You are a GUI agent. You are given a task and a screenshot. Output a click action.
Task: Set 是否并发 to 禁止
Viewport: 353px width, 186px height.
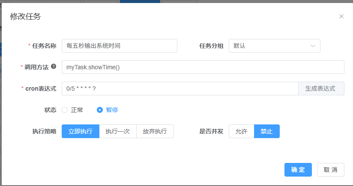pyautogui.click(x=266, y=131)
